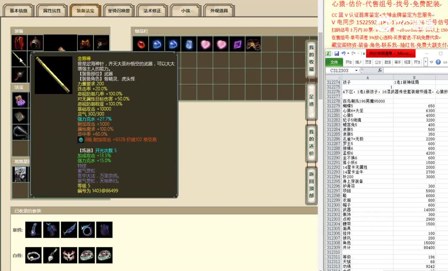
Task: Select the 装备法宝 tab
Action: [85, 11]
